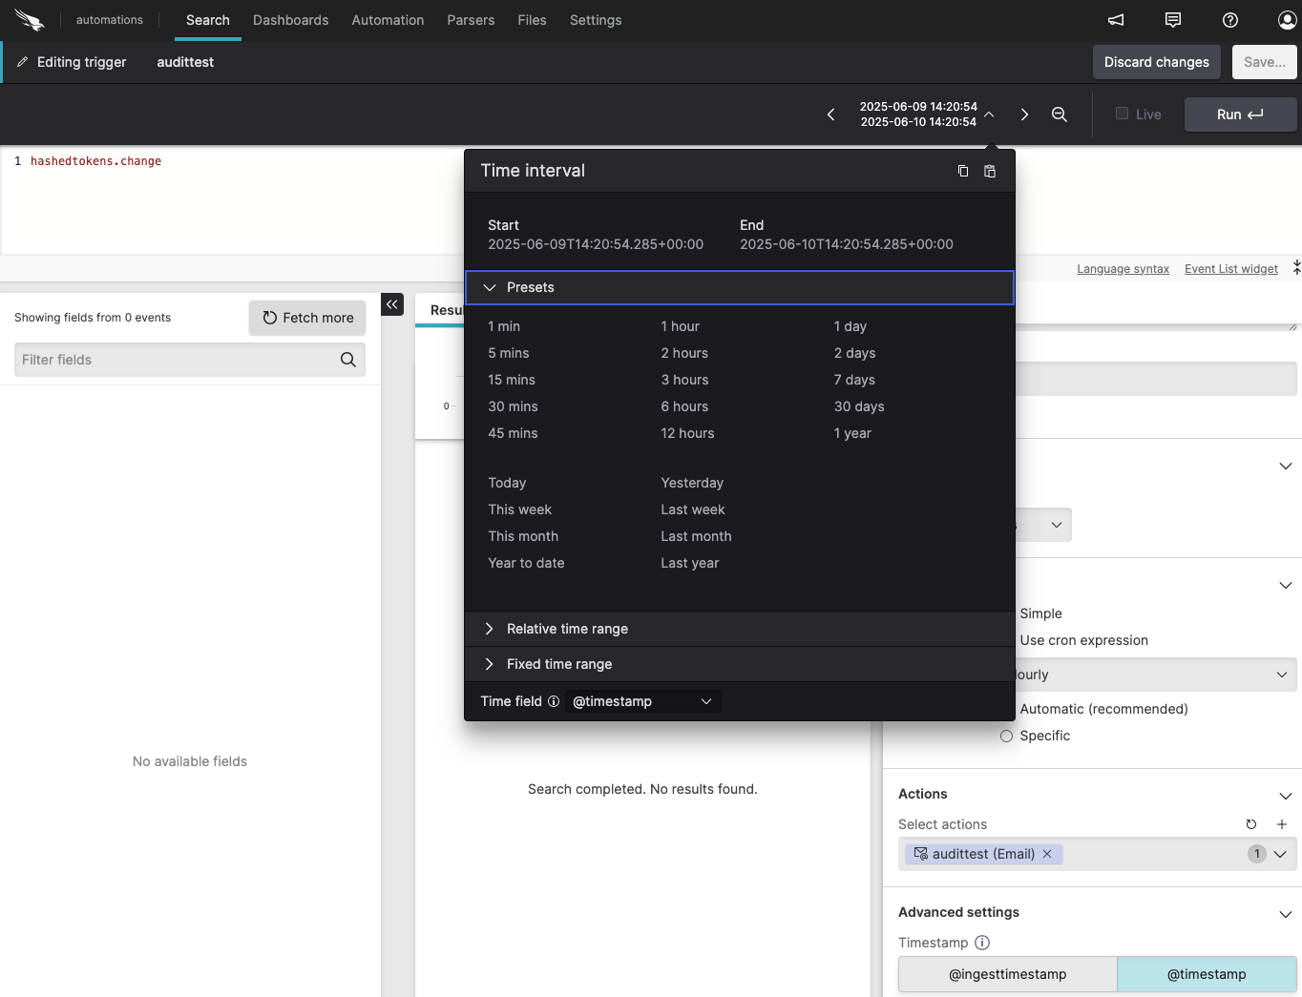The height and width of the screenshot is (997, 1302).
Task: Select the Specific radio button
Action: [1006, 736]
